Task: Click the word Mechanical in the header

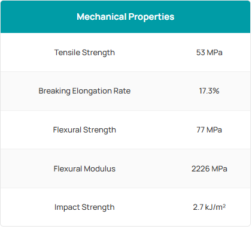Action: coord(102,17)
